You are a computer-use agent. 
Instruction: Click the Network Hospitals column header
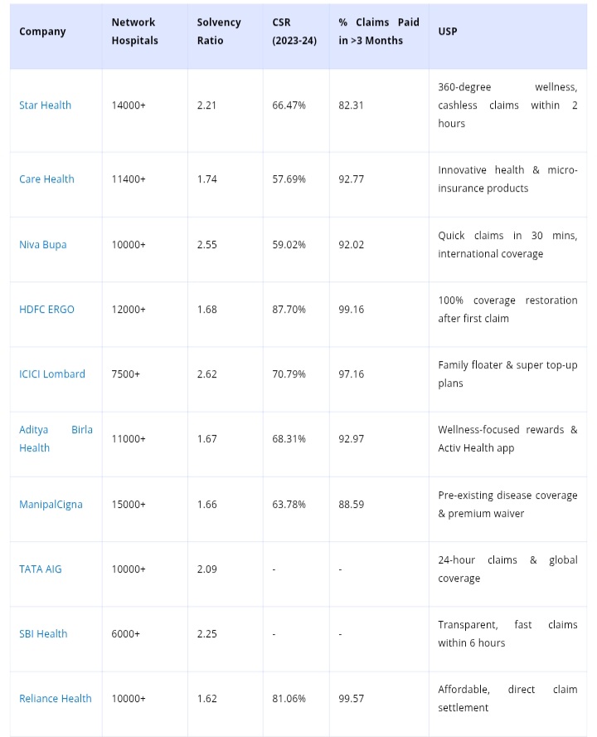pos(134,32)
